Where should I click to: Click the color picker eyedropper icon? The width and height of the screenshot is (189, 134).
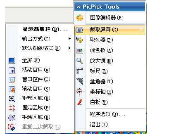[x=80, y=40]
